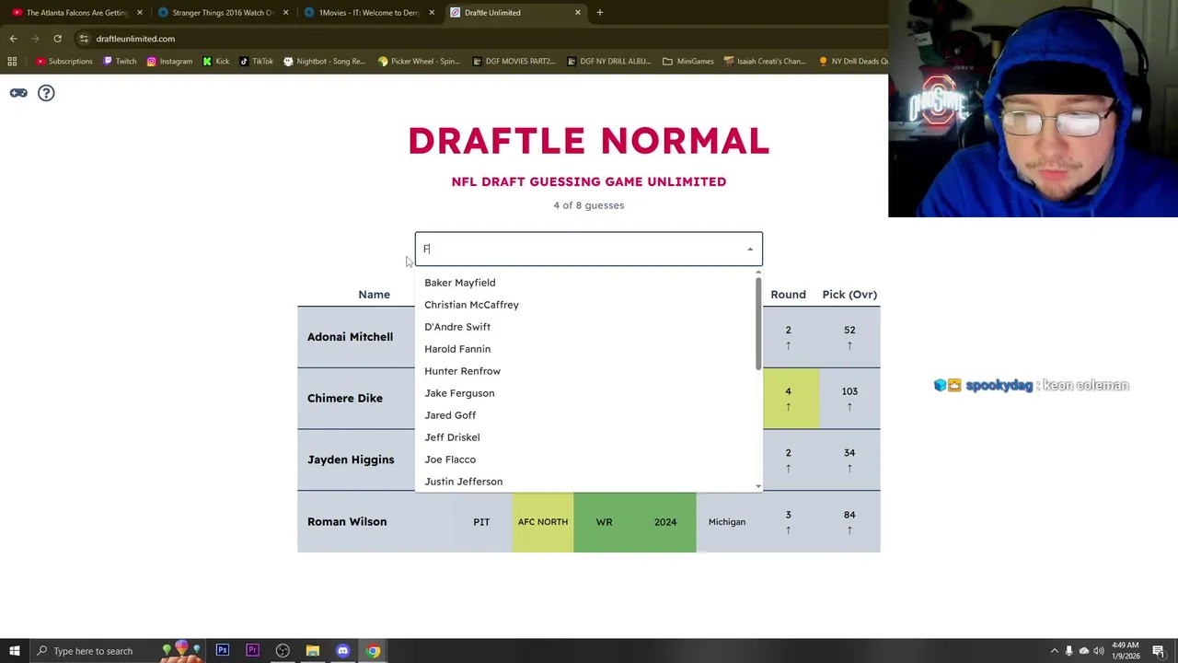The width and height of the screenshot is (1178, 663).
Task: Show hidden system tray icons
Action: (1055, 651)
